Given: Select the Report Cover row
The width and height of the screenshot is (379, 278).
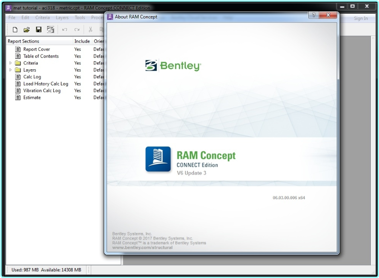Looking at the screenshot, I should click(56, 49).
